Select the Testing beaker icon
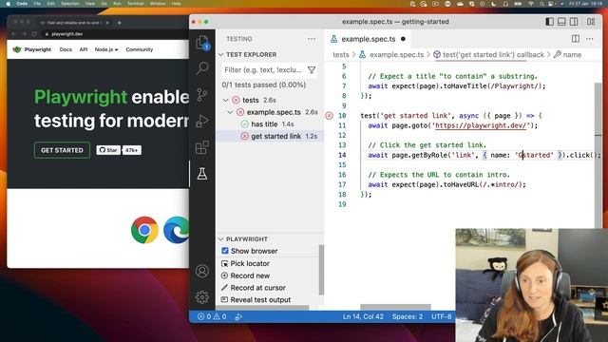The image size is (608, 342). click(x=202, y=173)
